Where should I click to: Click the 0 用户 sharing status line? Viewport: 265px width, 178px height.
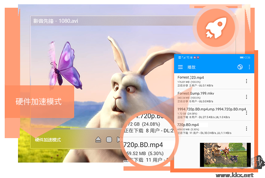point(195,101)
